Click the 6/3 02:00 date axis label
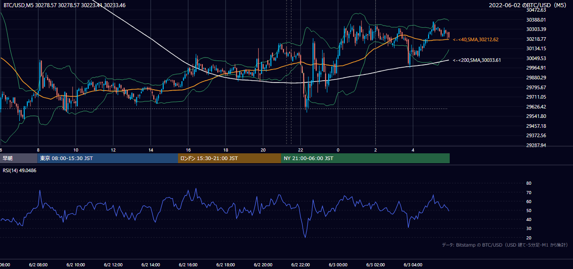This screenshot has height=269, width=573. pyautogui.click(x=376, y=265)
